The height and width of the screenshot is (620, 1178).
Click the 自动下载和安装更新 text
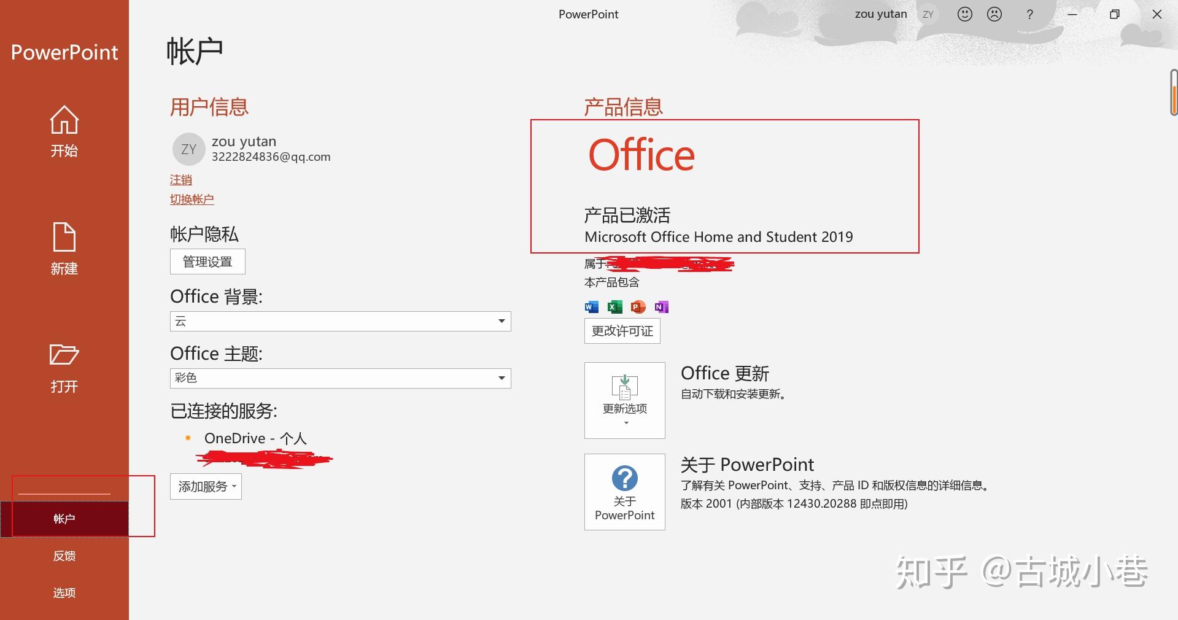click(734, 394)
